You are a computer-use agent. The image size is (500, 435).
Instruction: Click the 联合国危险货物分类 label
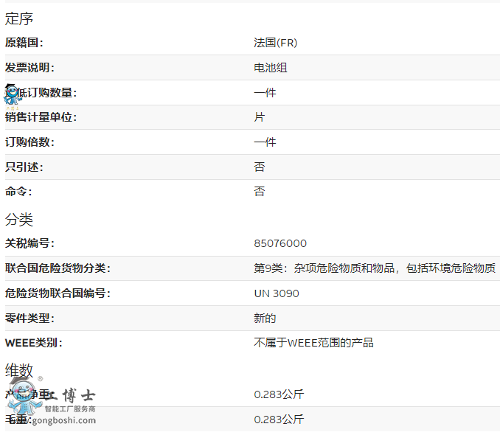(x=58, y=268)
